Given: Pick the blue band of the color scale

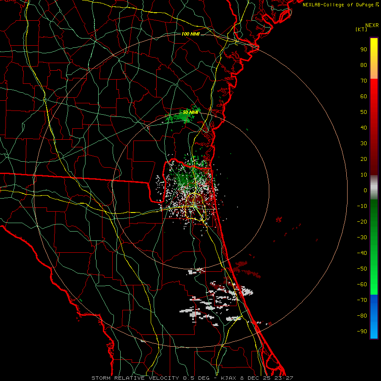Looking at the screenshot, I should pyautogui.click(x=374, y=317).
